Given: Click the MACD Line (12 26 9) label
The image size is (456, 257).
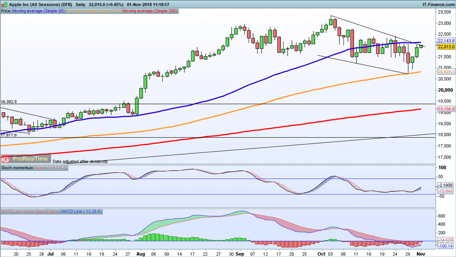Looking at the screenshot, I should tap(82, 211).
